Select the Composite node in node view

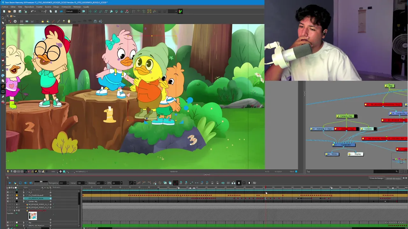(x=344, y=145)
